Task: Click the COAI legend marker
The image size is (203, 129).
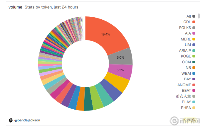Action: coord(194,62)
